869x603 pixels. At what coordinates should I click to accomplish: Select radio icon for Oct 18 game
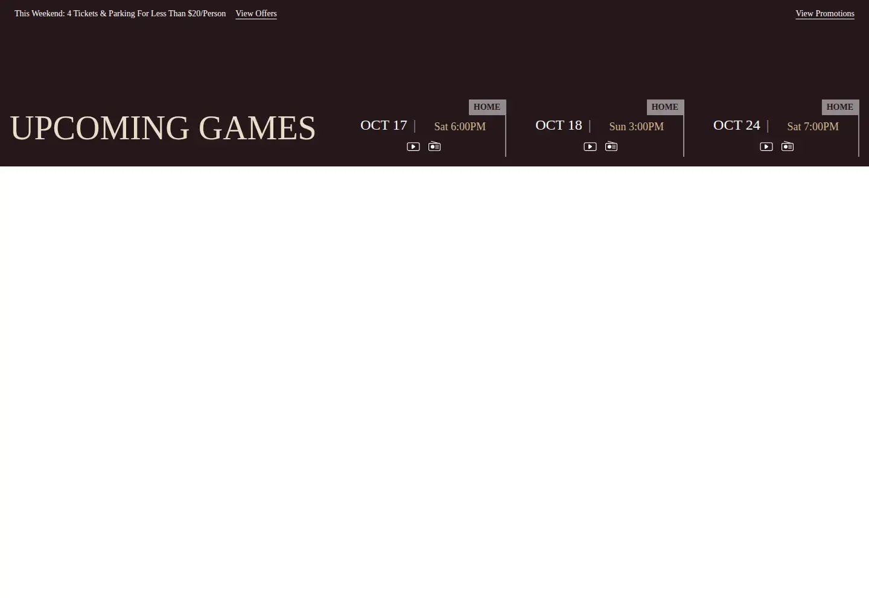611,146
